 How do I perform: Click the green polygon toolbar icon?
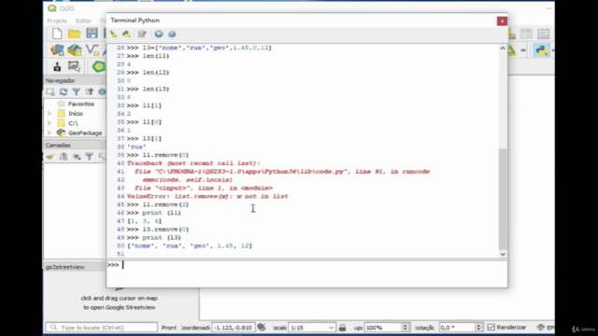point(98,66)
